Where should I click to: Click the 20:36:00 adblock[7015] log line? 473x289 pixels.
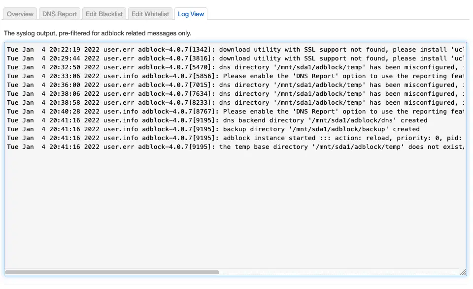236,85
